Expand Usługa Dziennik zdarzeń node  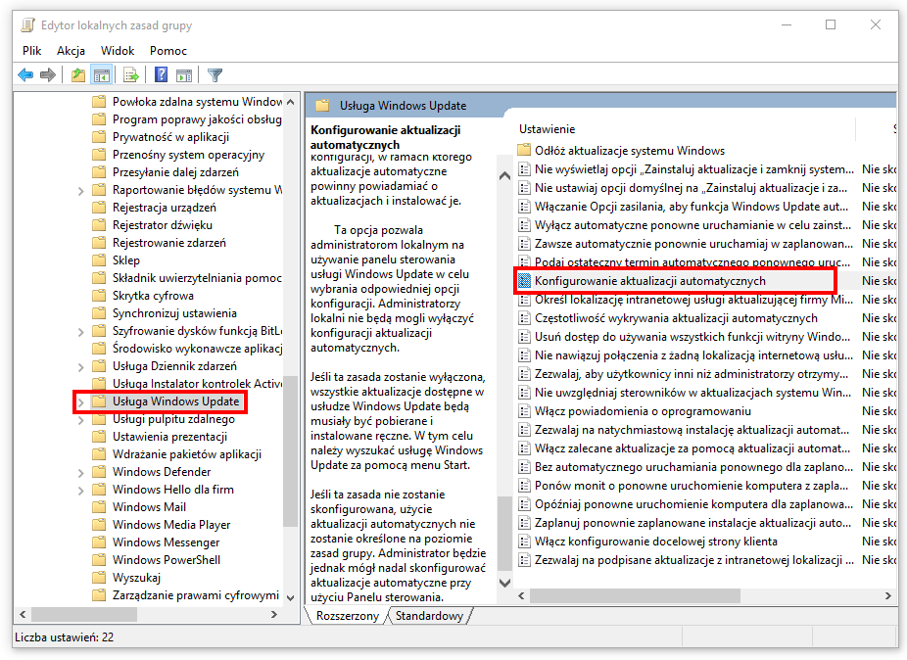81,367
